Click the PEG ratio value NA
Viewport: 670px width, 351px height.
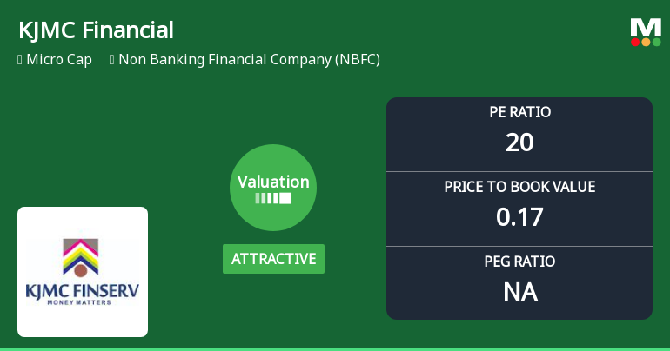[519, 292]
